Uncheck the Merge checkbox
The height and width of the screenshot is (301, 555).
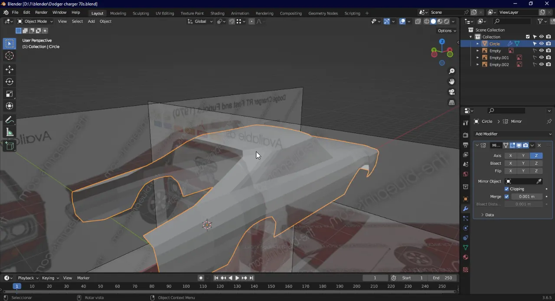(506, 196)
